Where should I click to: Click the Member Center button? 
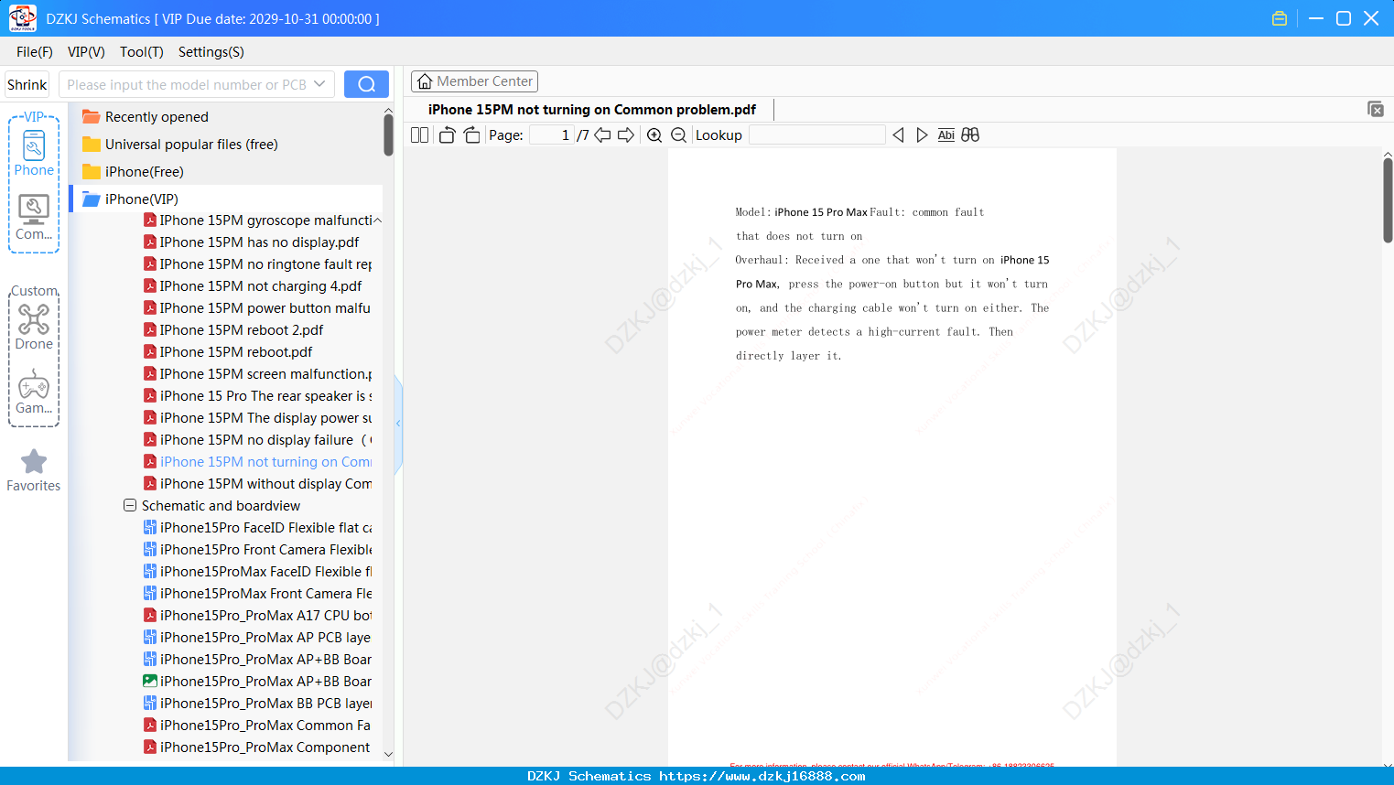coord(474,81)
